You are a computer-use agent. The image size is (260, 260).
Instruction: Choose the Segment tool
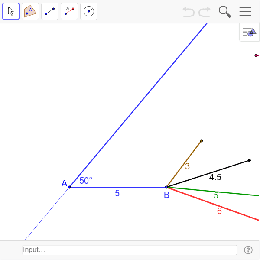point(50,11)
